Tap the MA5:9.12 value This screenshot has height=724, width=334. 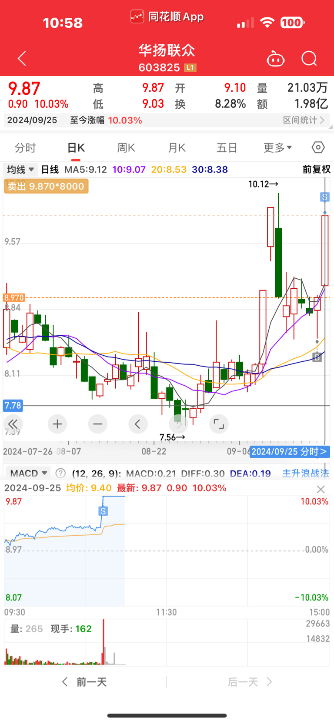(86, 170)
